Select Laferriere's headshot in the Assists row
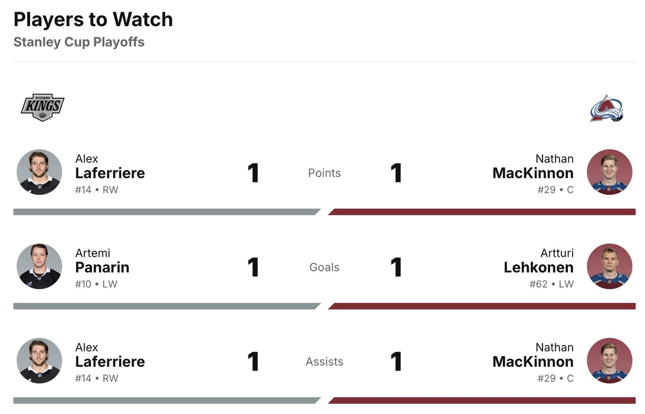 click(x=39, y=361)
